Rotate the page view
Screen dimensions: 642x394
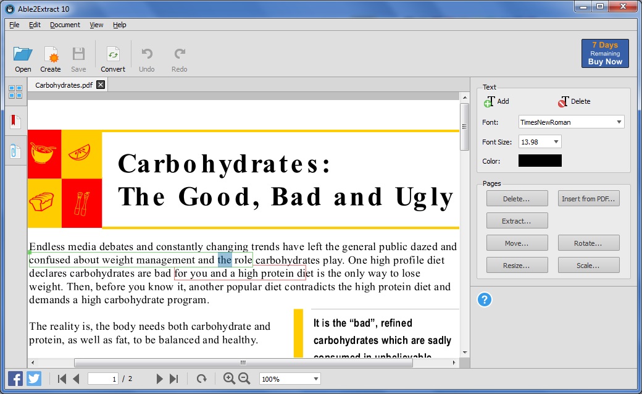pos(203,378)
